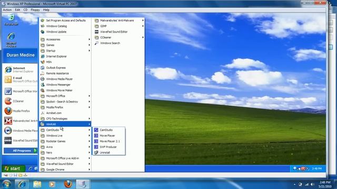337x189 pixels.
Task: Launch Movie Player 2.1
Action: coord(109,141)
